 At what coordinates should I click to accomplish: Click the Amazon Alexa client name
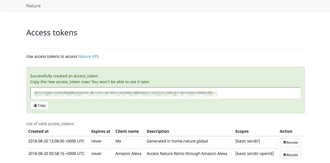[x=128, y=154]
